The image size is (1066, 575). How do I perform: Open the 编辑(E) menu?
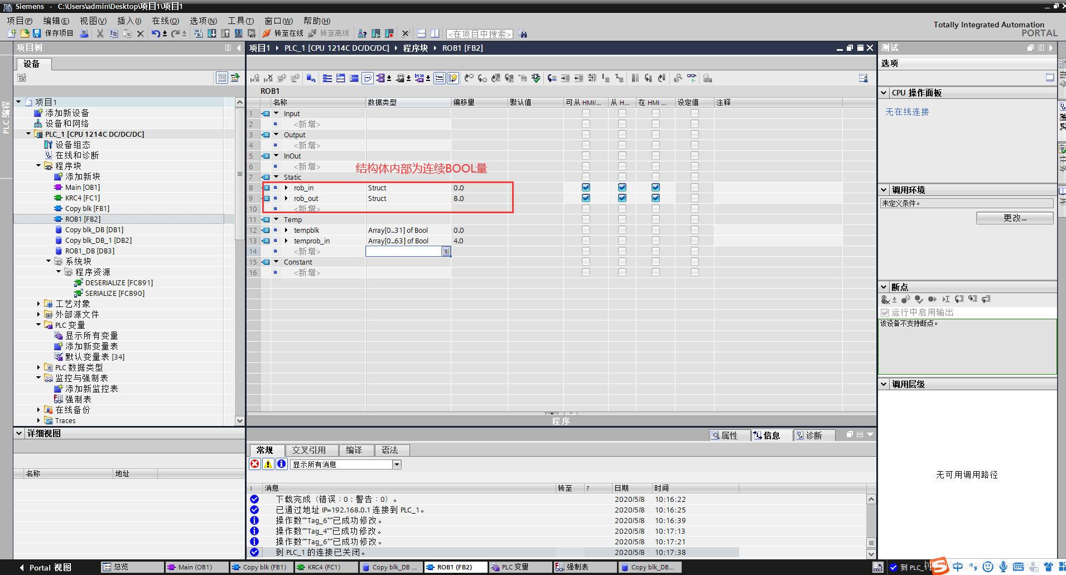coord(56,21)
